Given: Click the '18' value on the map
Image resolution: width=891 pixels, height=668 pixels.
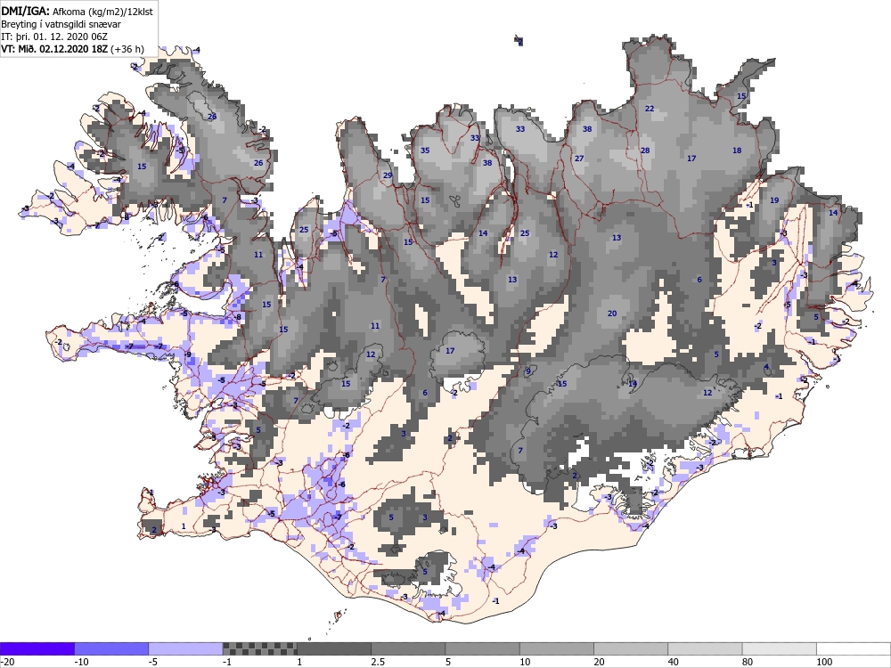Looking at the screenshot, I should pos(737,151).
